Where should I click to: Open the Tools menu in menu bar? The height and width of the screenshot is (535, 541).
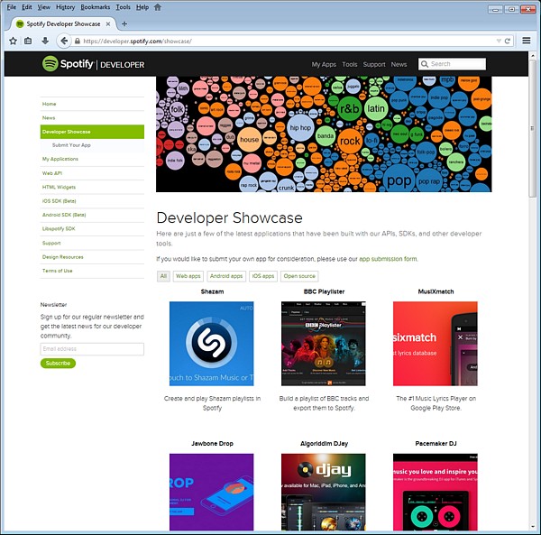click(123, 7)
